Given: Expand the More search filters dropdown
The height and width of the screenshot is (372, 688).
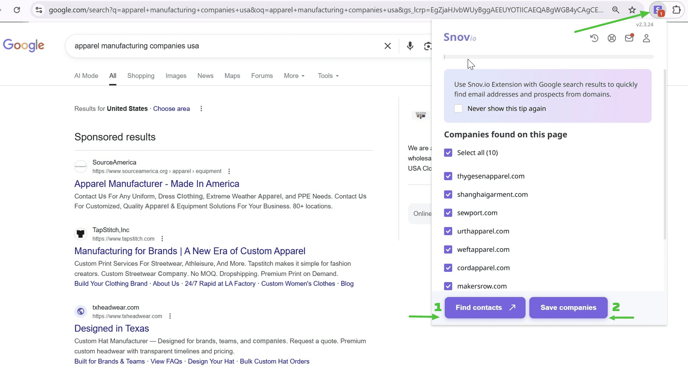Looking at the screenshot, I should point(294,76).
